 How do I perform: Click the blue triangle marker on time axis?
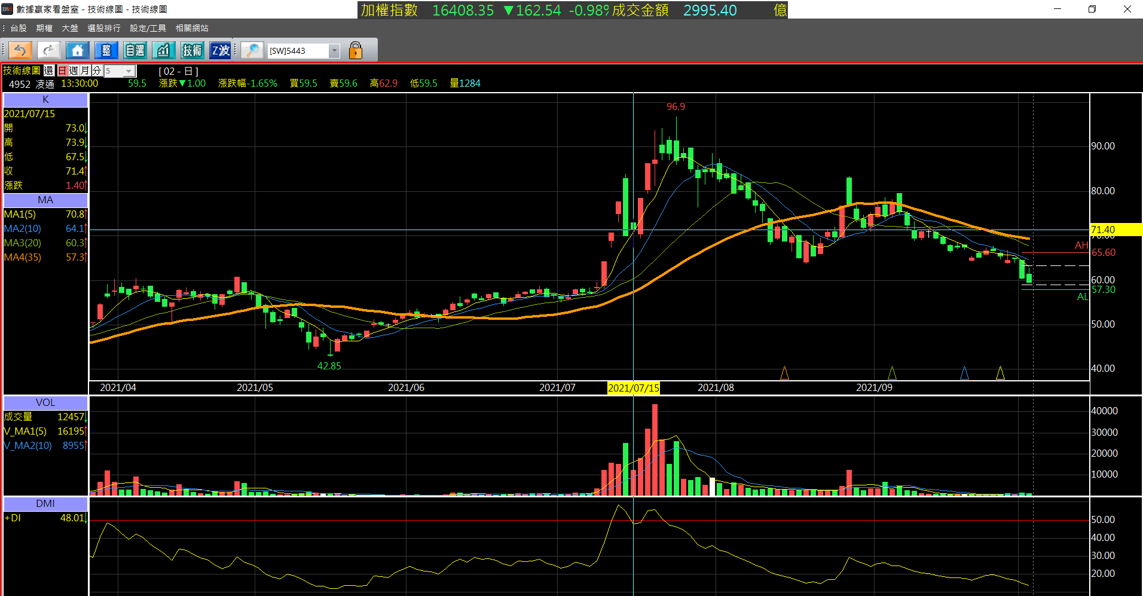[964, 373]
